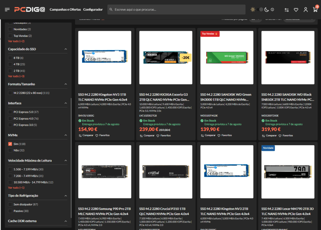Viewport: 321px width, 230px height.
Task: Click the Top Vendas badge on WD Green
Action: 210,34
